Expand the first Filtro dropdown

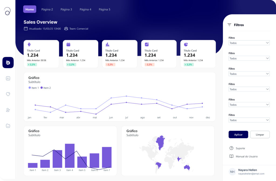249,43
